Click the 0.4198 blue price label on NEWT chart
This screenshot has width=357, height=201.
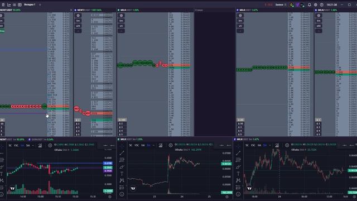[x=108, y=163]
